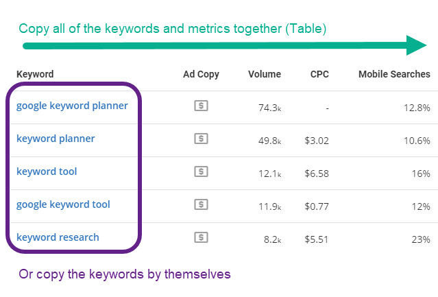Click the Ad Copy column header
This screenshot has height=297, width=438.
[x=201, y=74]
